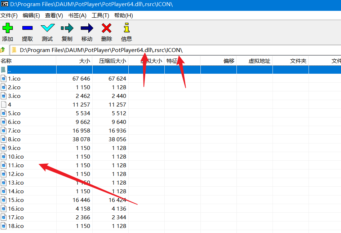Viewport: 341px width, 233px height.
Task: Click the red Delete (删除) X icon
Action: pyautogui.click(x=106, y=28)
